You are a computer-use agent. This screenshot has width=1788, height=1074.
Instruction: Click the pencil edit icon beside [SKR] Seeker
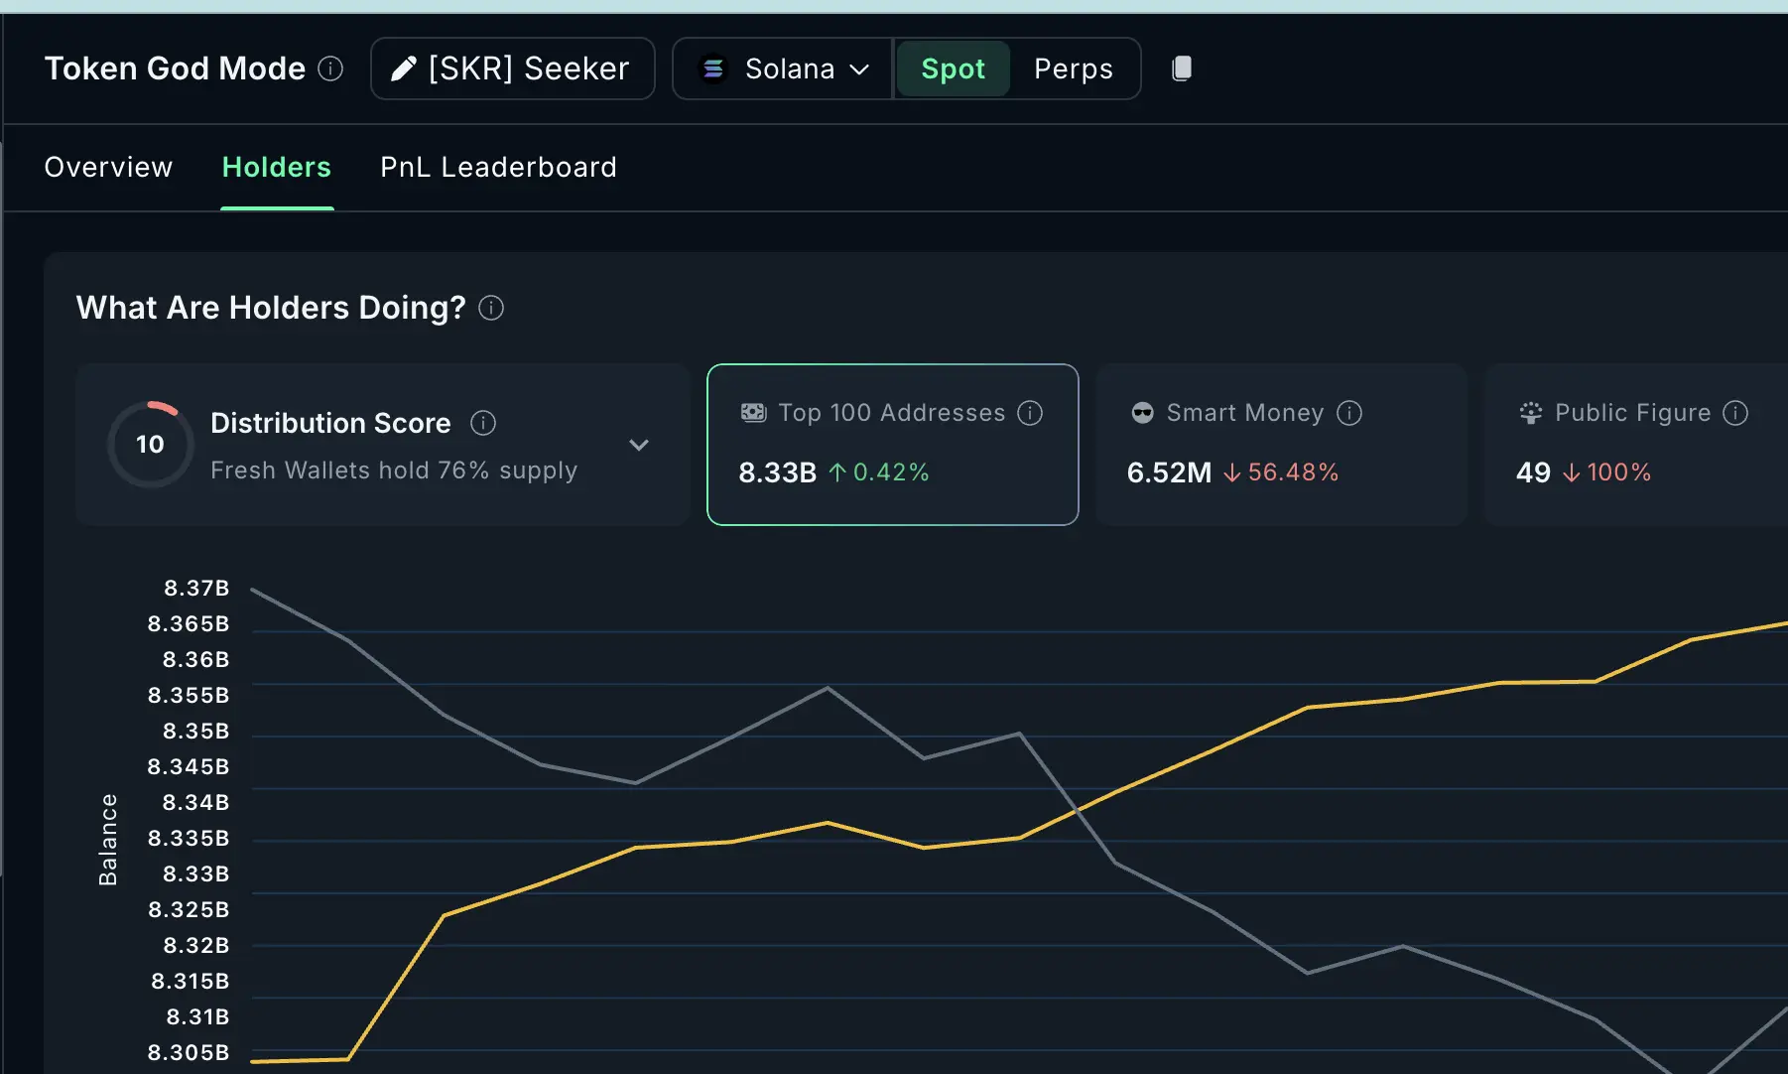click(401, 67)
